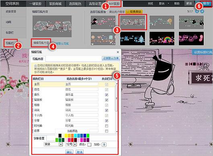Open the 12号 font size dropdown

(x=71, y=144)
